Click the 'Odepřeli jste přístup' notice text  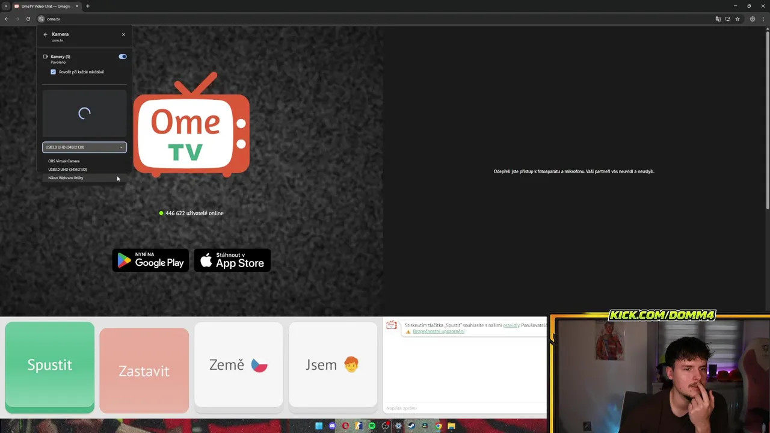tap(574, 171)
